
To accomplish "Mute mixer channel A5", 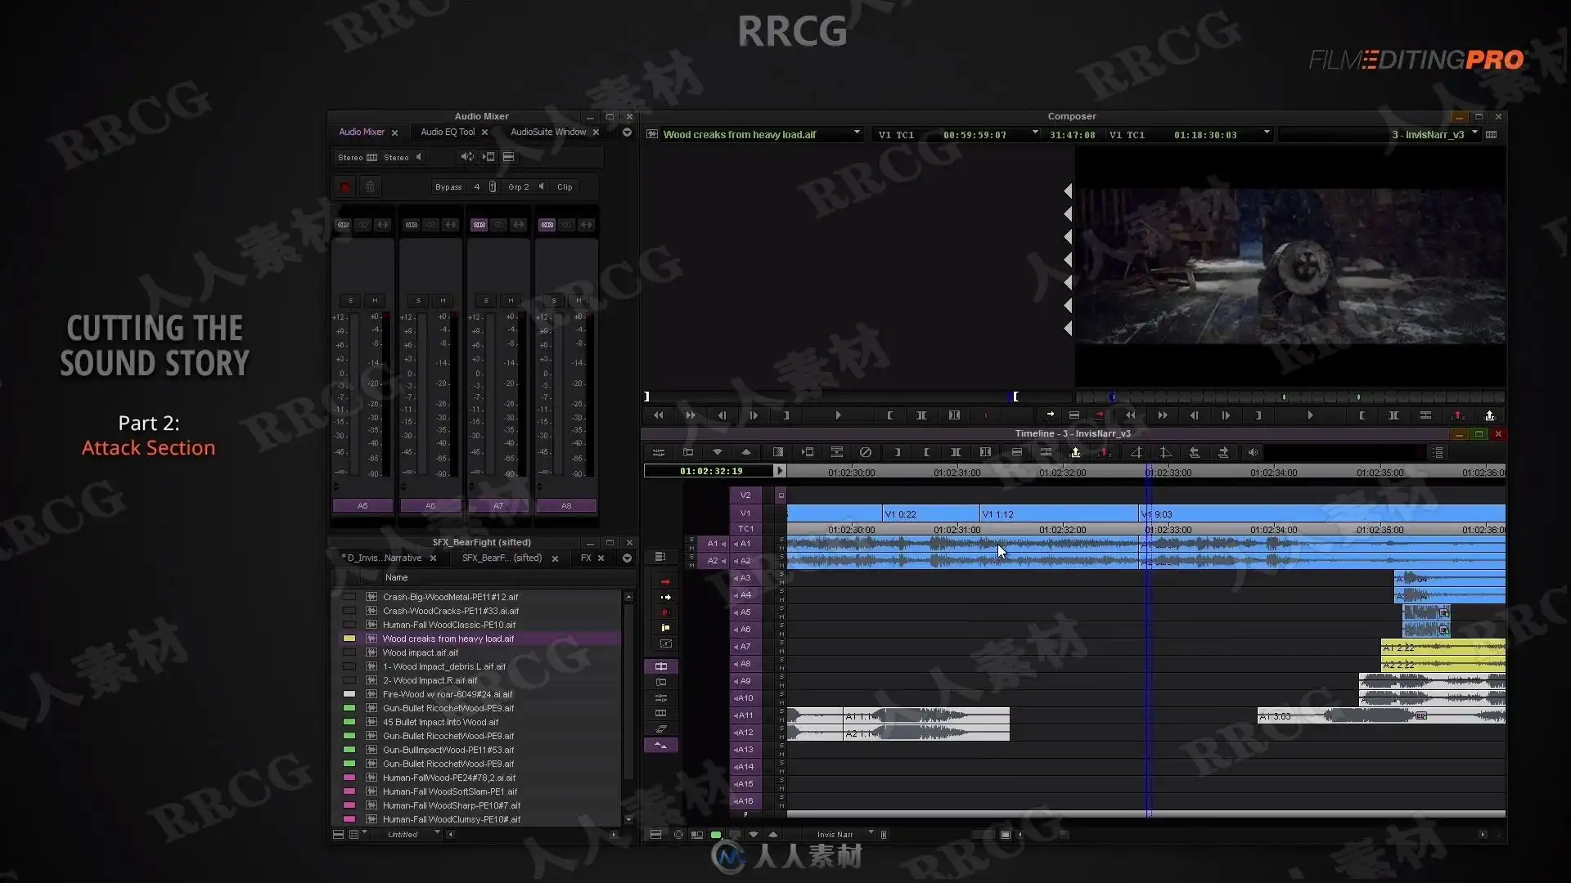I will (x=375, y=301).
